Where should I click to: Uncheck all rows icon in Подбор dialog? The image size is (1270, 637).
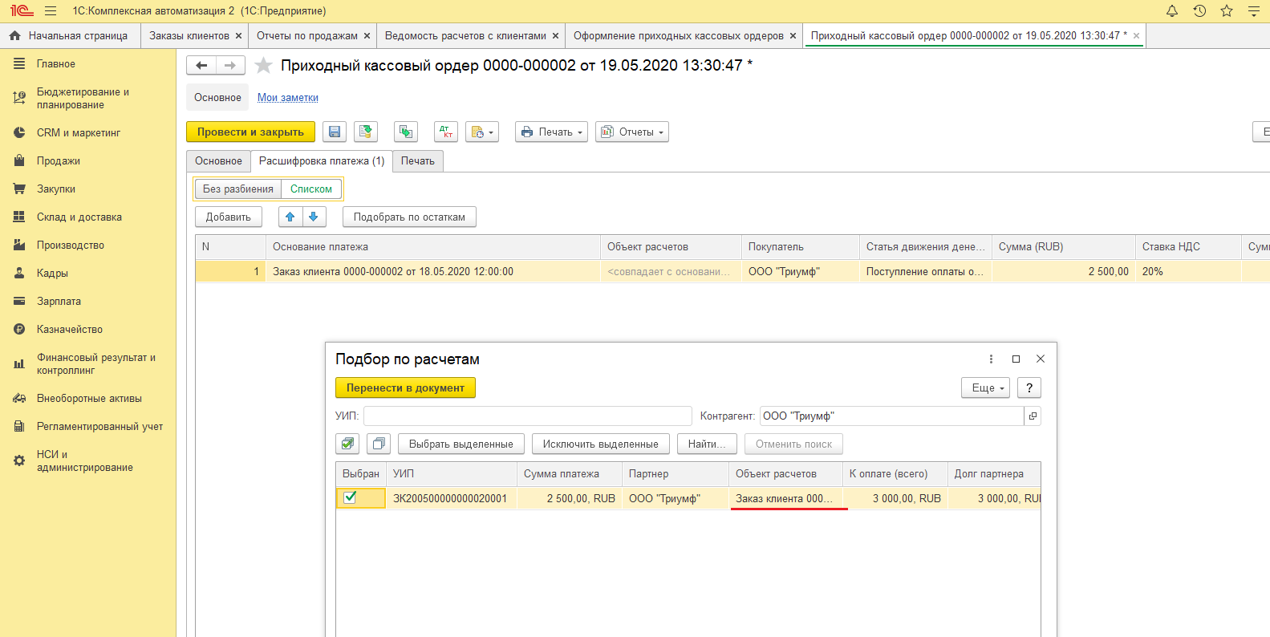tap(378, 444)
